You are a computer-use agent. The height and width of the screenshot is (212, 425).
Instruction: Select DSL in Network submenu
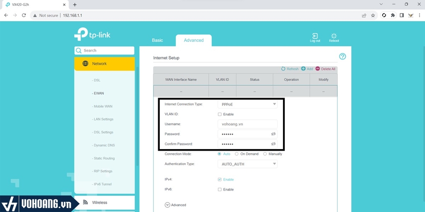point(96,80)
